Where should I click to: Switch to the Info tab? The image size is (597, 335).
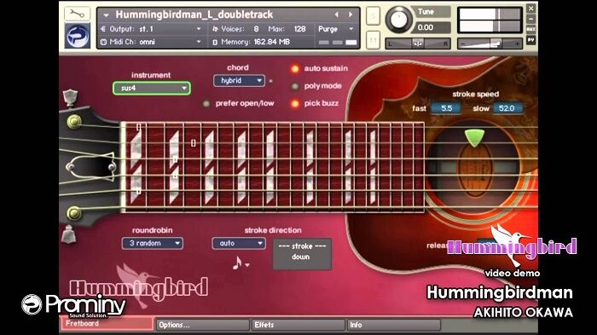(394, 325)
